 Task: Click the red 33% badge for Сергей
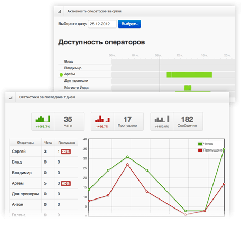click(66, 152)
